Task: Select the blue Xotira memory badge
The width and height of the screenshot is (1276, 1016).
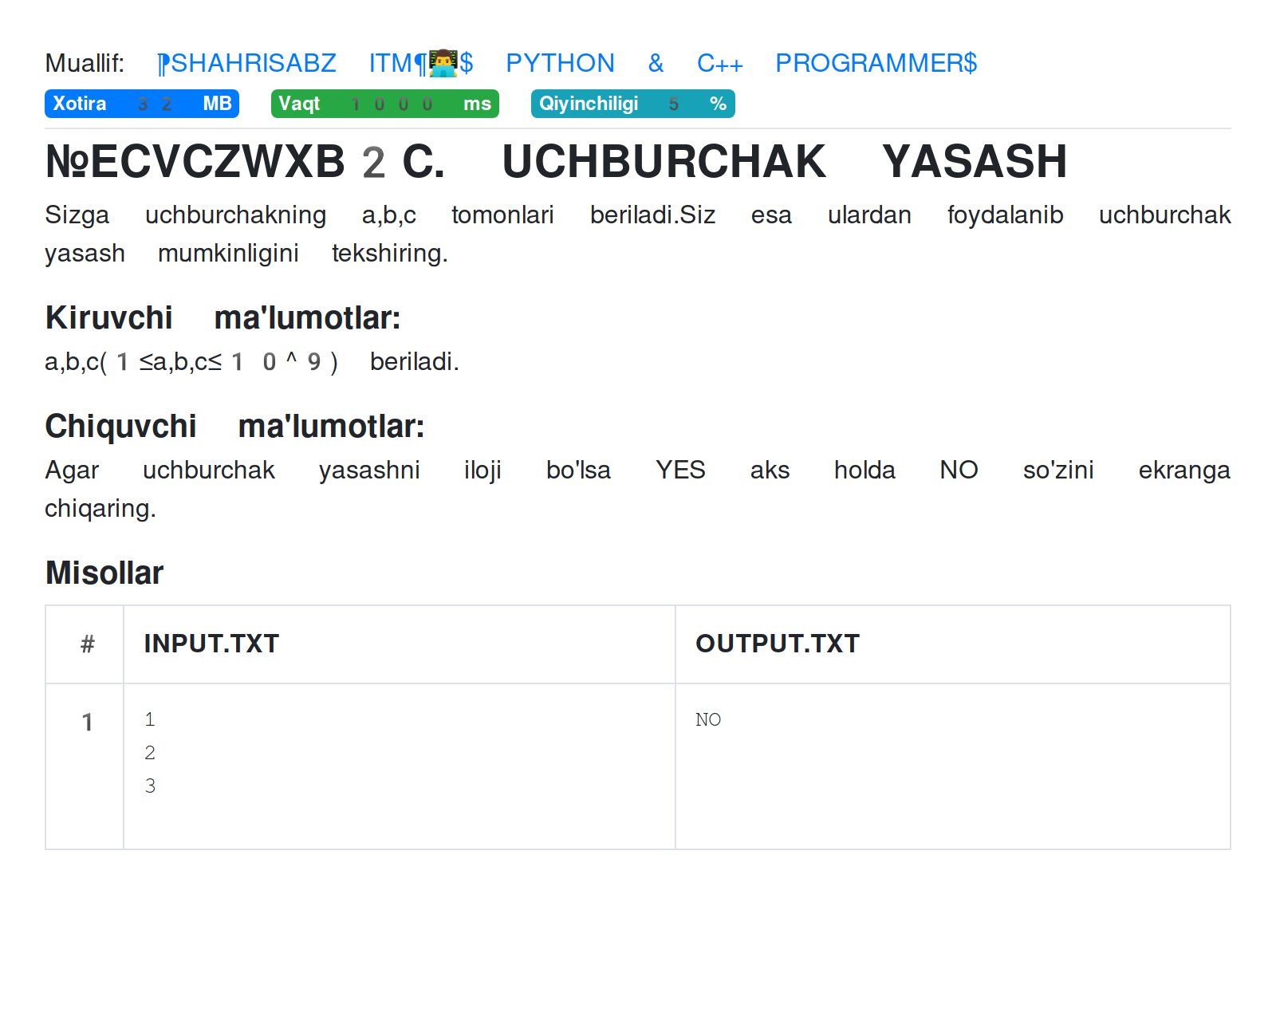Action: (142, 103)
